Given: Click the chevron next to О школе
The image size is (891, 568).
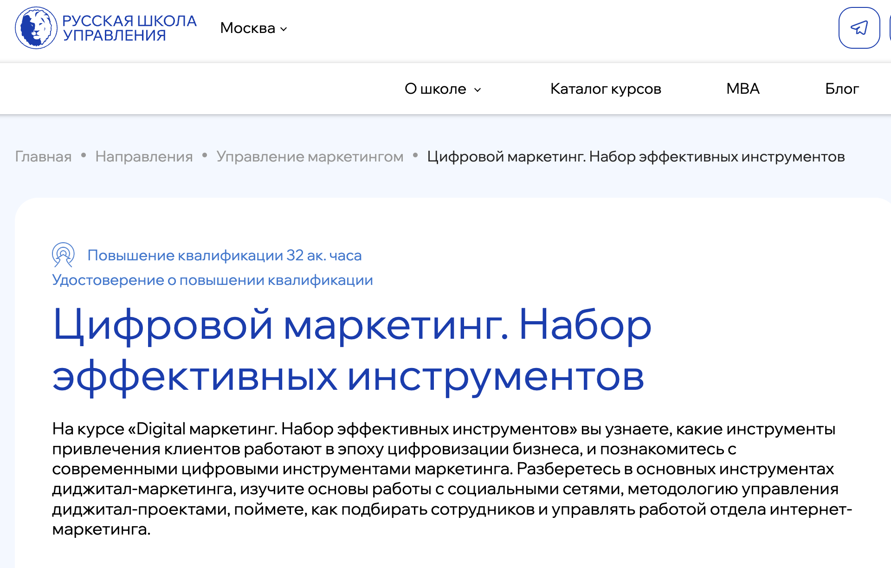Looking at the screenshot, I should 478,90.
